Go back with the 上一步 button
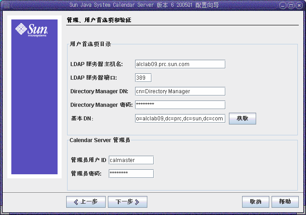 click(86, 202)
